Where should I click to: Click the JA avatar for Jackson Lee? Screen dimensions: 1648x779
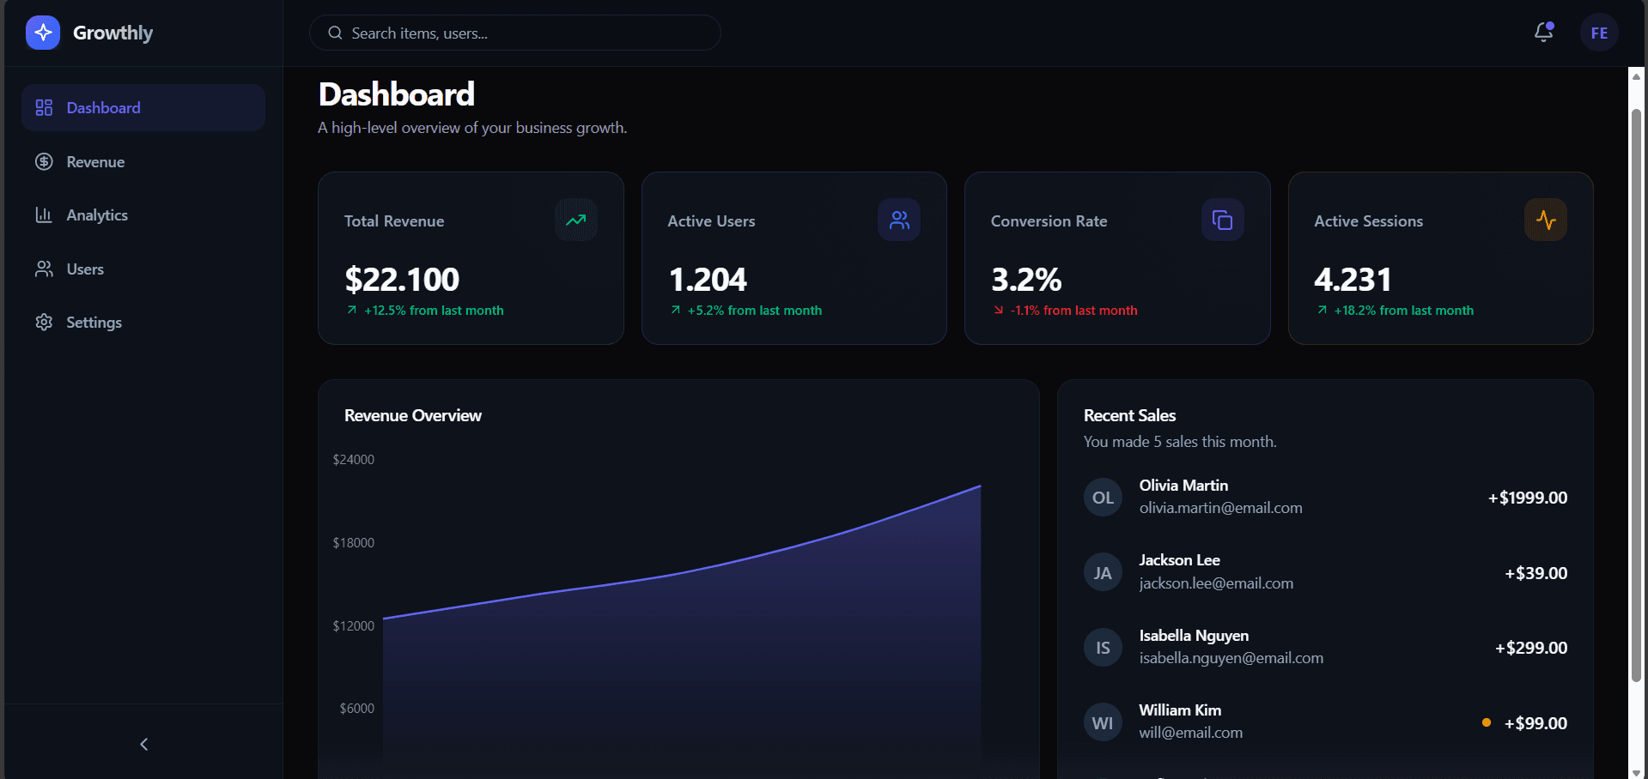click(1103, 572)
